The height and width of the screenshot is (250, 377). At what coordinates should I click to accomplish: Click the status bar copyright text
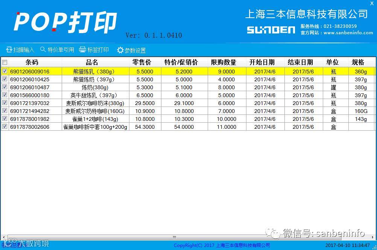[222, 245]
